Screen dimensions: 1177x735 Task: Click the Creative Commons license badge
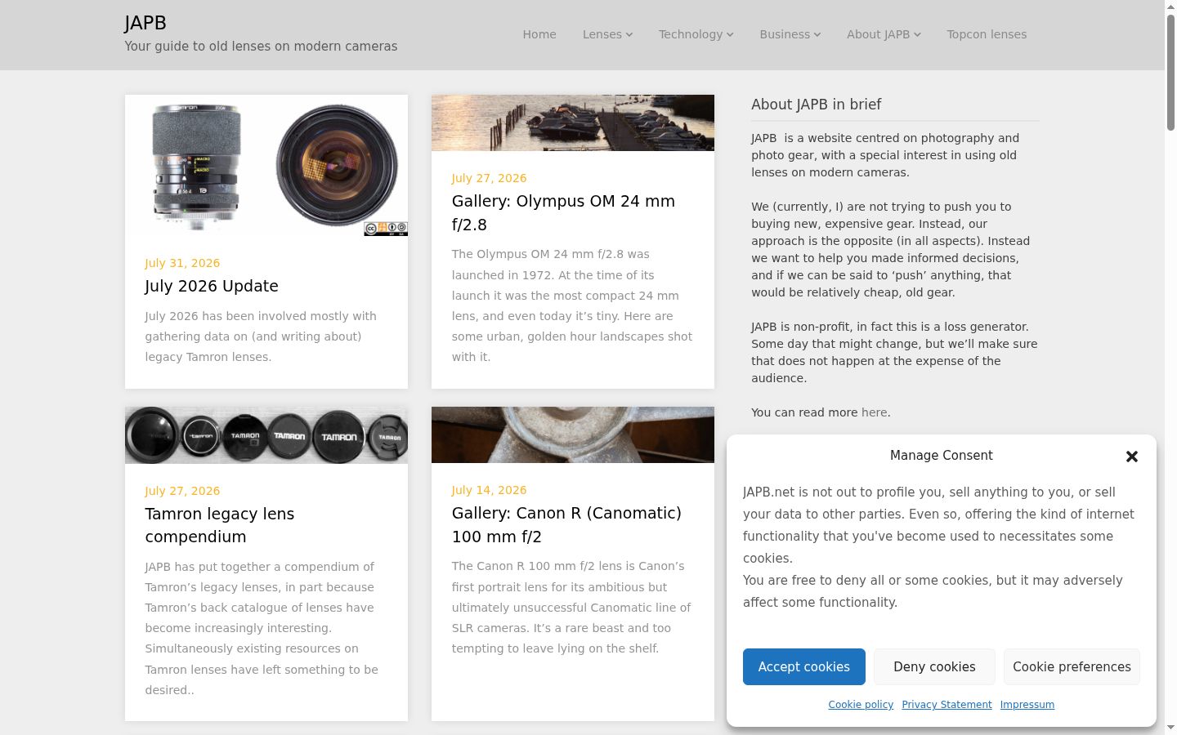tap(386, 229)
